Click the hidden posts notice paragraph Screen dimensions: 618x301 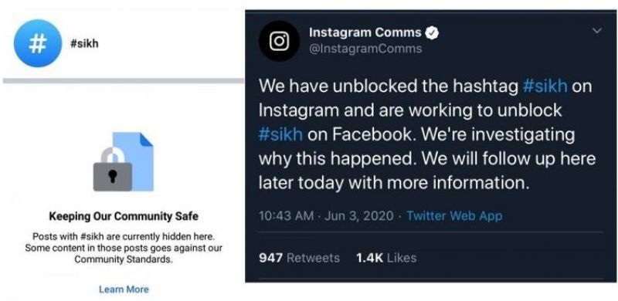(x=124, y=249)
